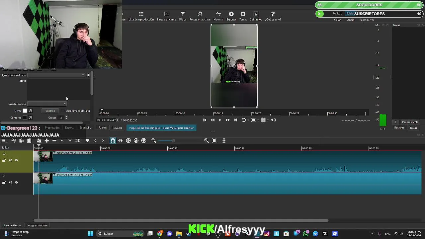This screenshot has height=239, width=425.
Task: Toggle timeline snapping magnet
Action: tap(113, 141)
